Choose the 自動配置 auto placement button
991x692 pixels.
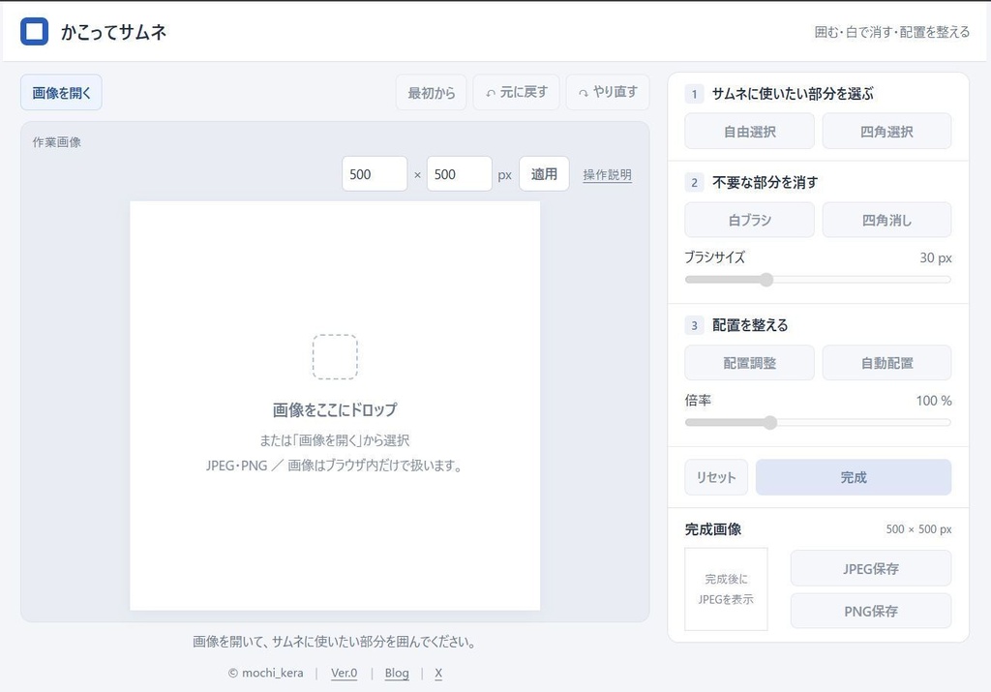886,363
